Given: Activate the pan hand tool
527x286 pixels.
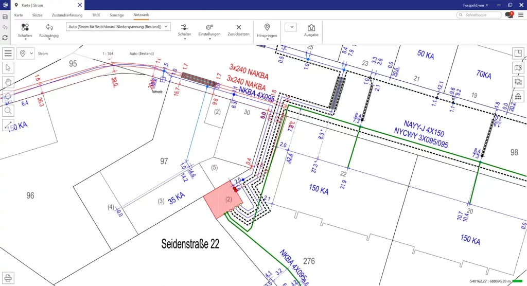Looking at the screenshot, I should point(8,81).
